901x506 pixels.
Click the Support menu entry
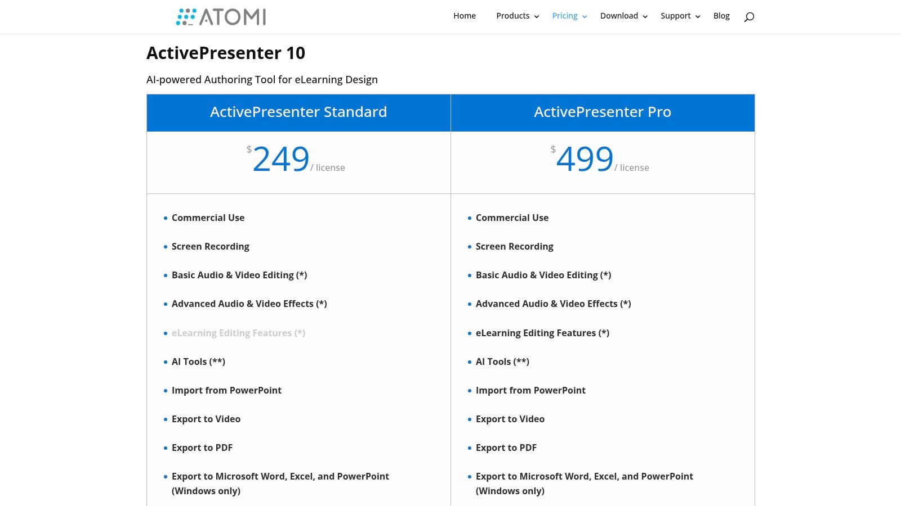coord(676,16)
